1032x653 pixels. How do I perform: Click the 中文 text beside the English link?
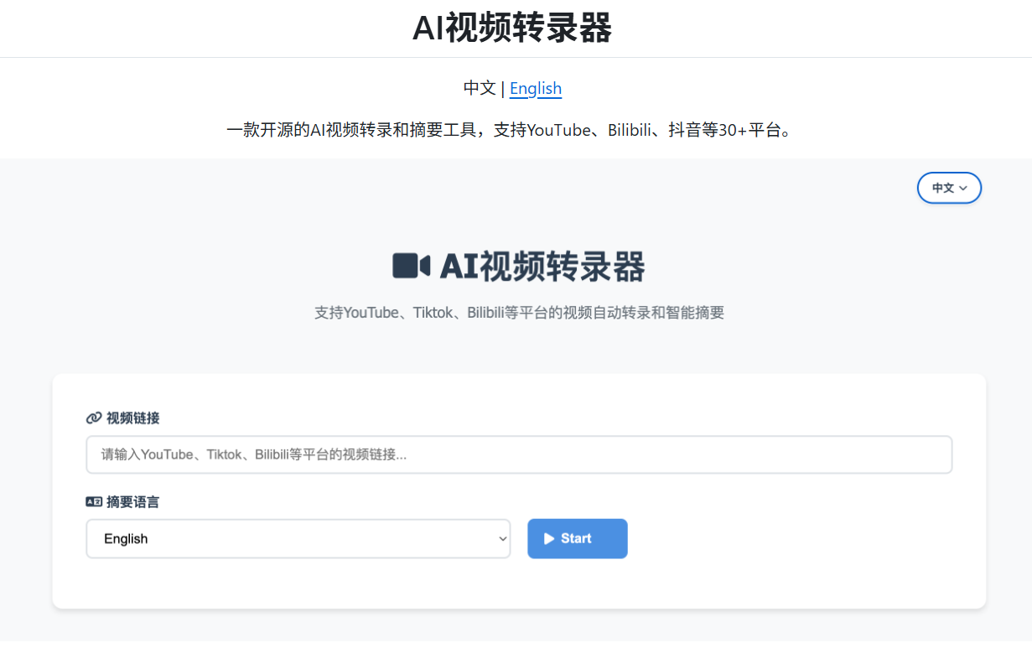pos(480,88)
